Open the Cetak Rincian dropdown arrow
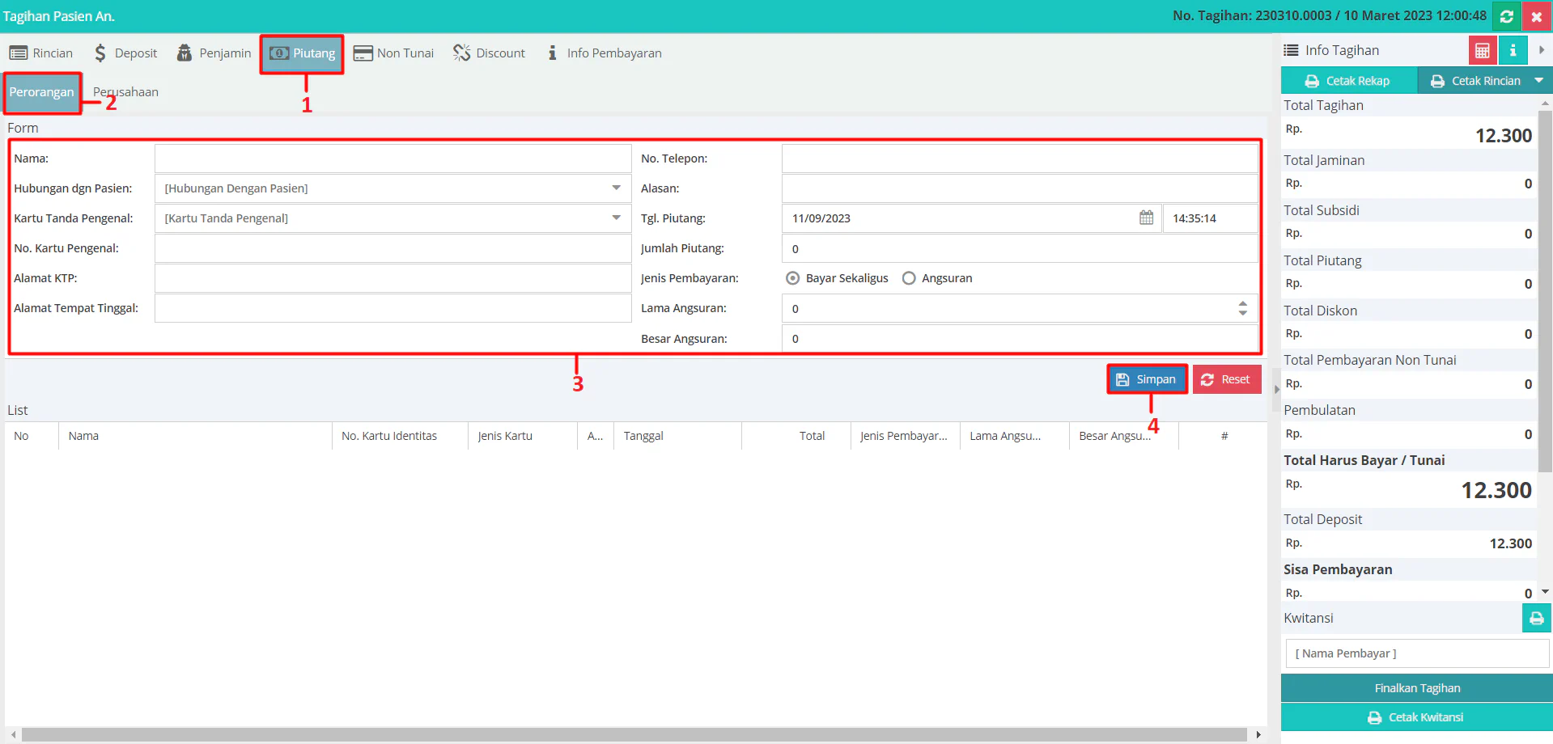This screenshot has width=1553, height=744. [x=1538, y=81]
